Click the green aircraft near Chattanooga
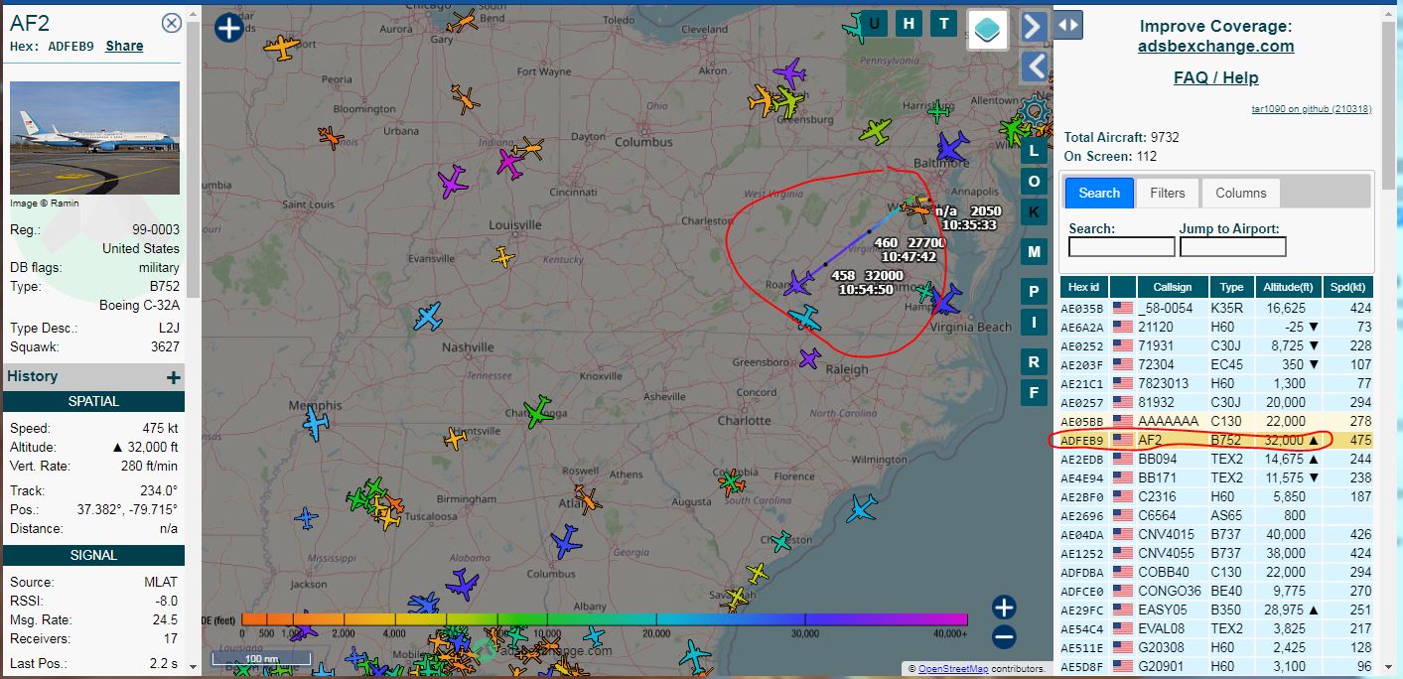This screenshot has width=1403, height=679. pos(538,412)
